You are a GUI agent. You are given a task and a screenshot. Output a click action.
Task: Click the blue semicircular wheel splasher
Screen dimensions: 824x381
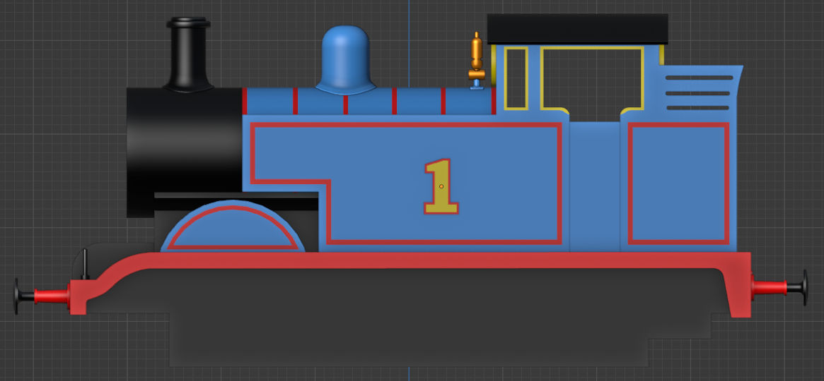tap(233, 227)
